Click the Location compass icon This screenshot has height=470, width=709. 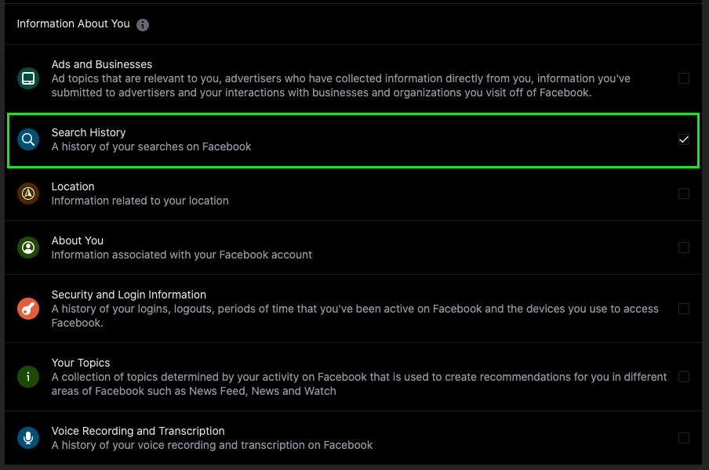[x=28, y=193]
